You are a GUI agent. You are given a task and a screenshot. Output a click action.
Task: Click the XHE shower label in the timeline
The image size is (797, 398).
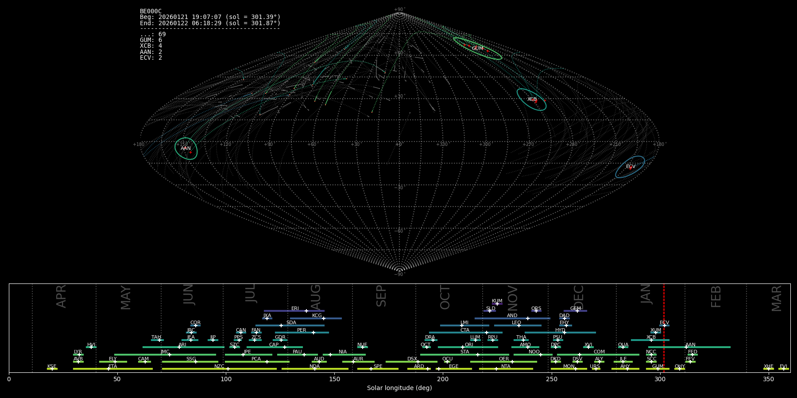(768, 367)
